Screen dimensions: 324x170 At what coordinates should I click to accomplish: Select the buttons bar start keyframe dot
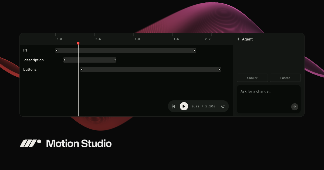point(82,69)
